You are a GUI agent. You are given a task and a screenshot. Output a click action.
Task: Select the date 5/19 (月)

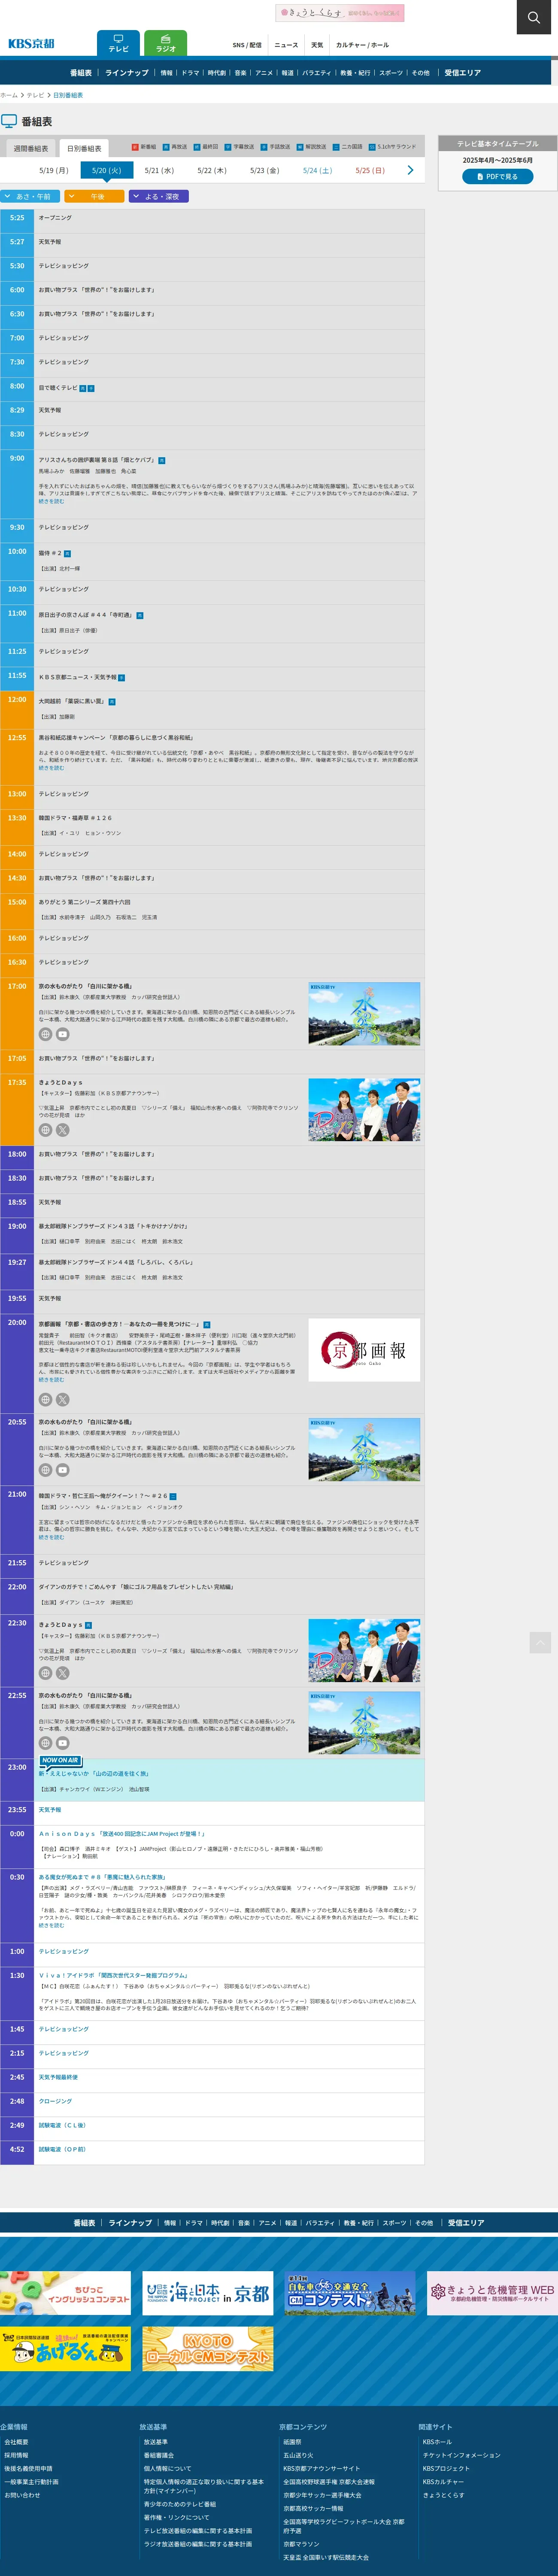point(54,170)
